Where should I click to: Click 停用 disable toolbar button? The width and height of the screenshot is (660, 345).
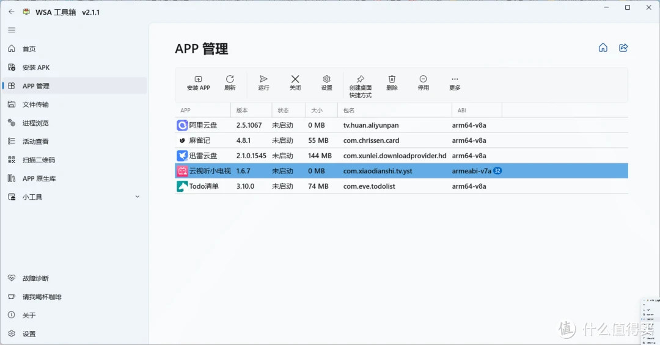click(x=423, y=83)
